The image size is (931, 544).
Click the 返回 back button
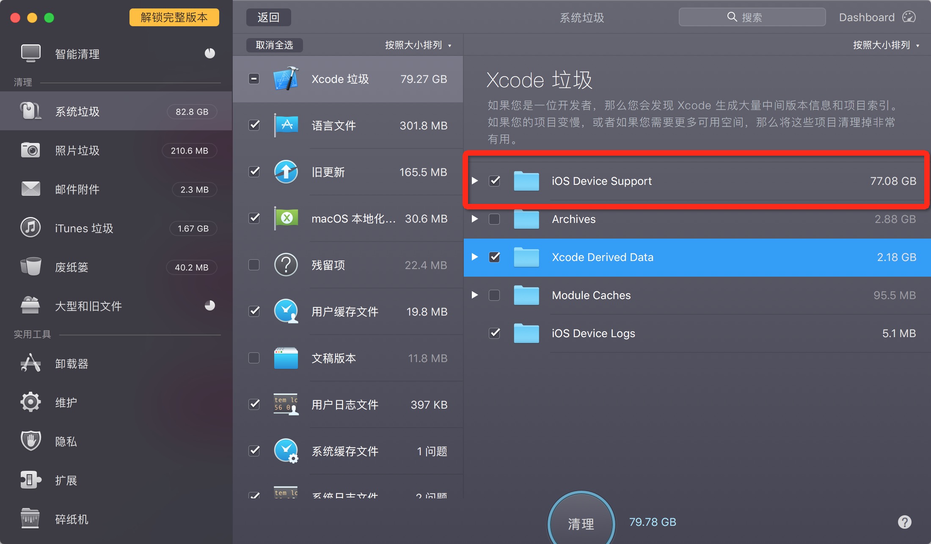(268, 17)
